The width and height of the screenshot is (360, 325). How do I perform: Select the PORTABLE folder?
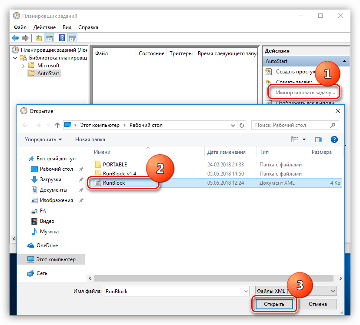coord(115,164)
